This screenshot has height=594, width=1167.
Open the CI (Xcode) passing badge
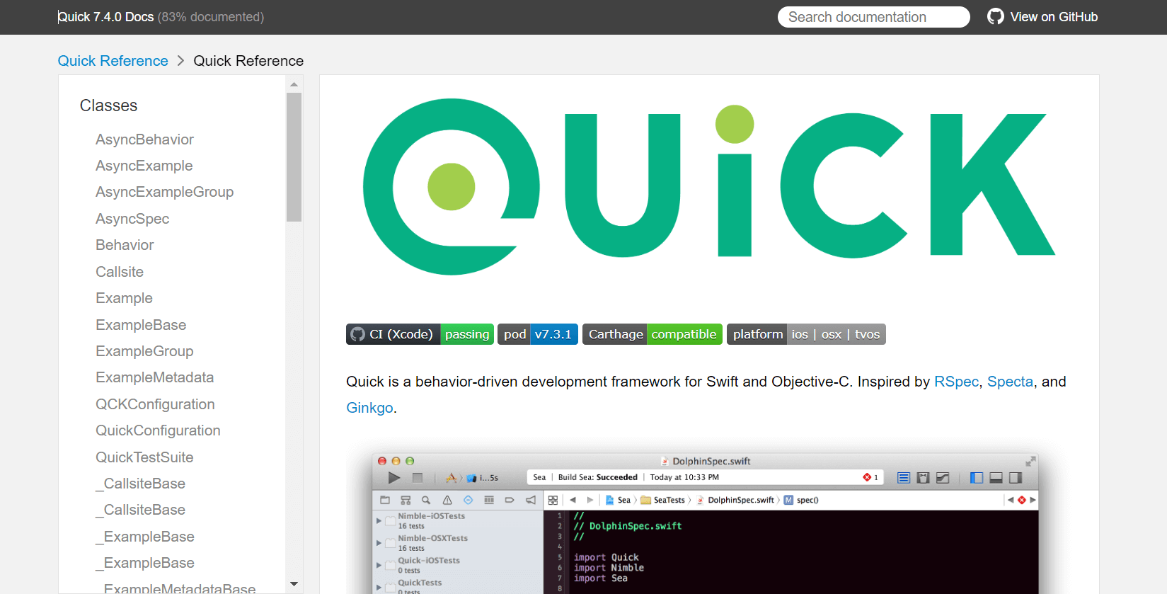420,334
